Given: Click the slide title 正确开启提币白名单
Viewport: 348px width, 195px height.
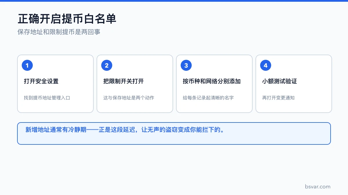Looking at the screenshot, I should (67, 19).
